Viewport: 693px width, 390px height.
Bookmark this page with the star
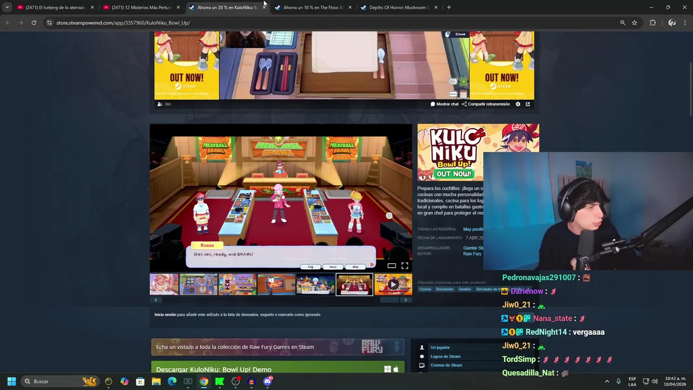click(x=635, y=23)
